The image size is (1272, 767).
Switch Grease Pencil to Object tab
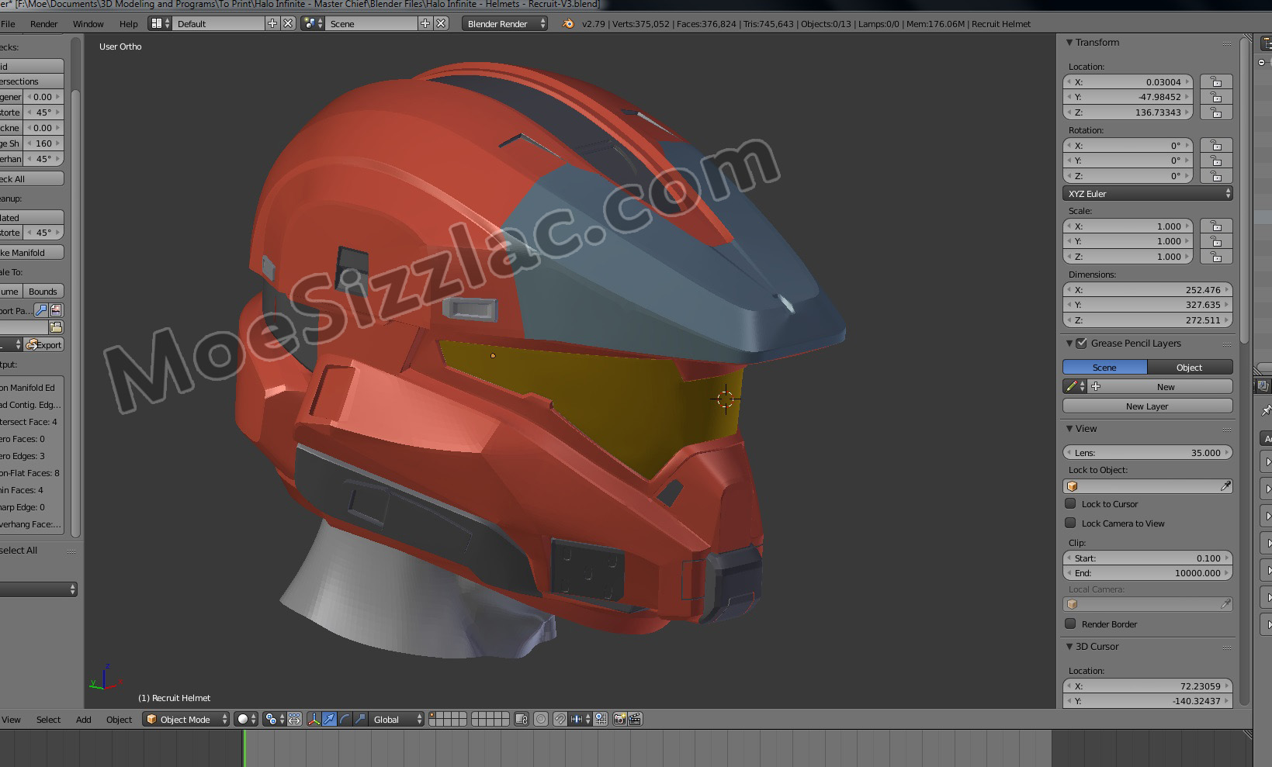click(1189, 368)
